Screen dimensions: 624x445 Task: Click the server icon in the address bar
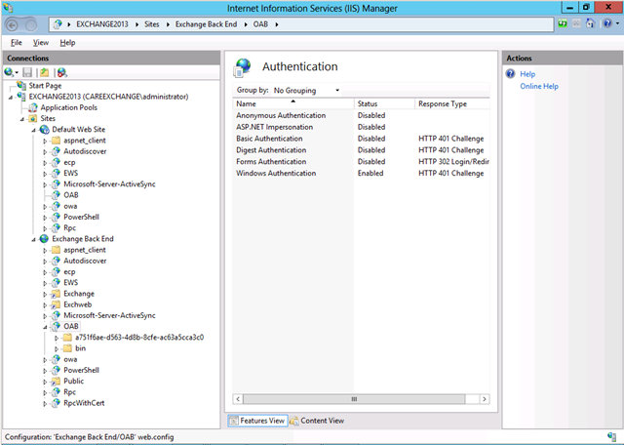(58, 24)
